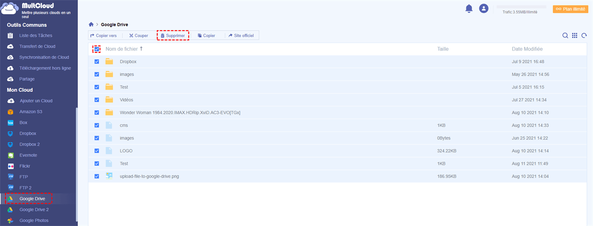Click the Evernote icon
This screenshot has height=226, width=593.
click(10, 155)
